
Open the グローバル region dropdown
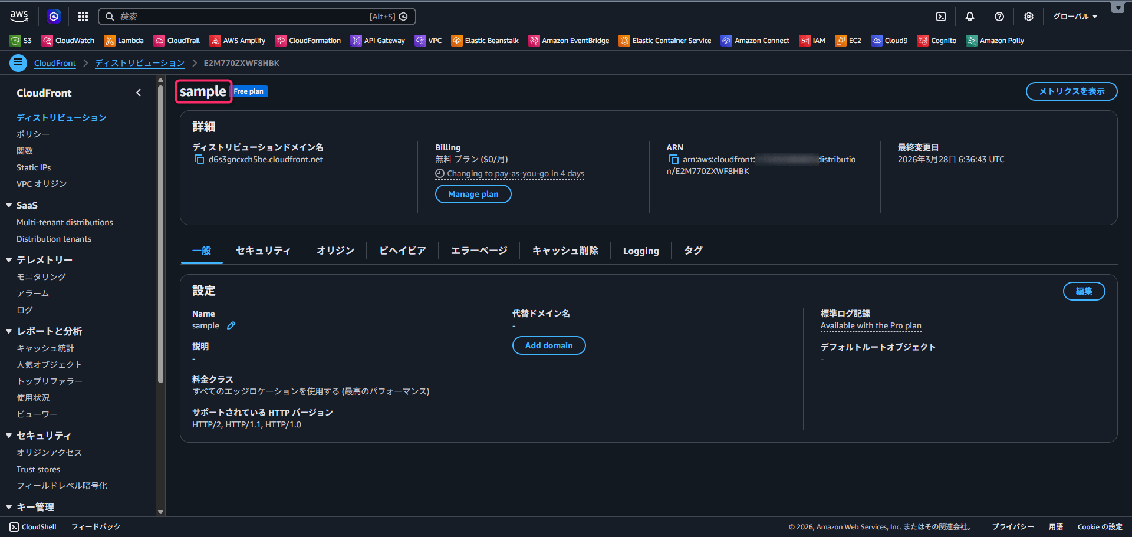pos(1075,17)
